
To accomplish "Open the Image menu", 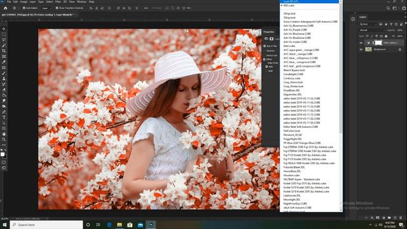I will (24, 1).
